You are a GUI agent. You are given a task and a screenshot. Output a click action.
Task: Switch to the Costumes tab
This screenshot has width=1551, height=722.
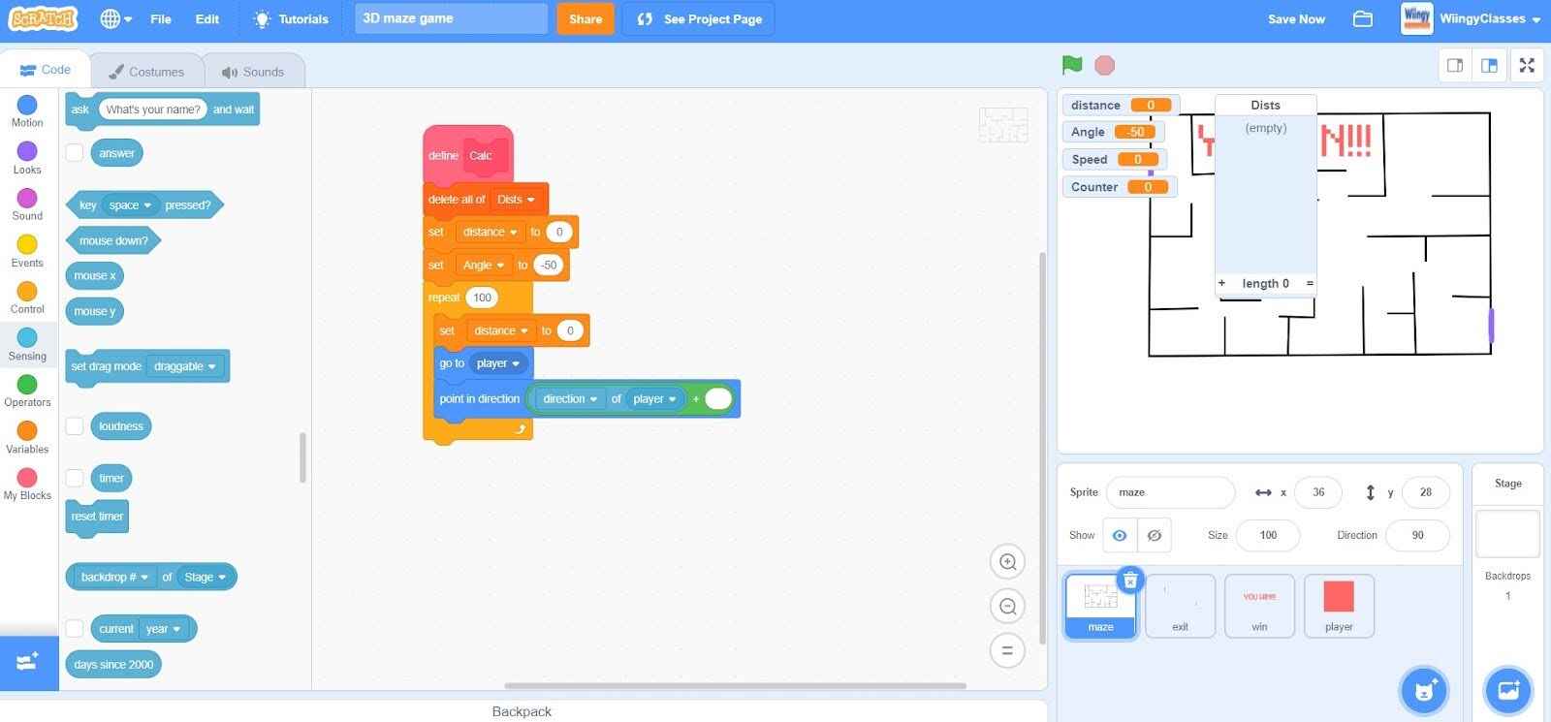tap(146, 72)
